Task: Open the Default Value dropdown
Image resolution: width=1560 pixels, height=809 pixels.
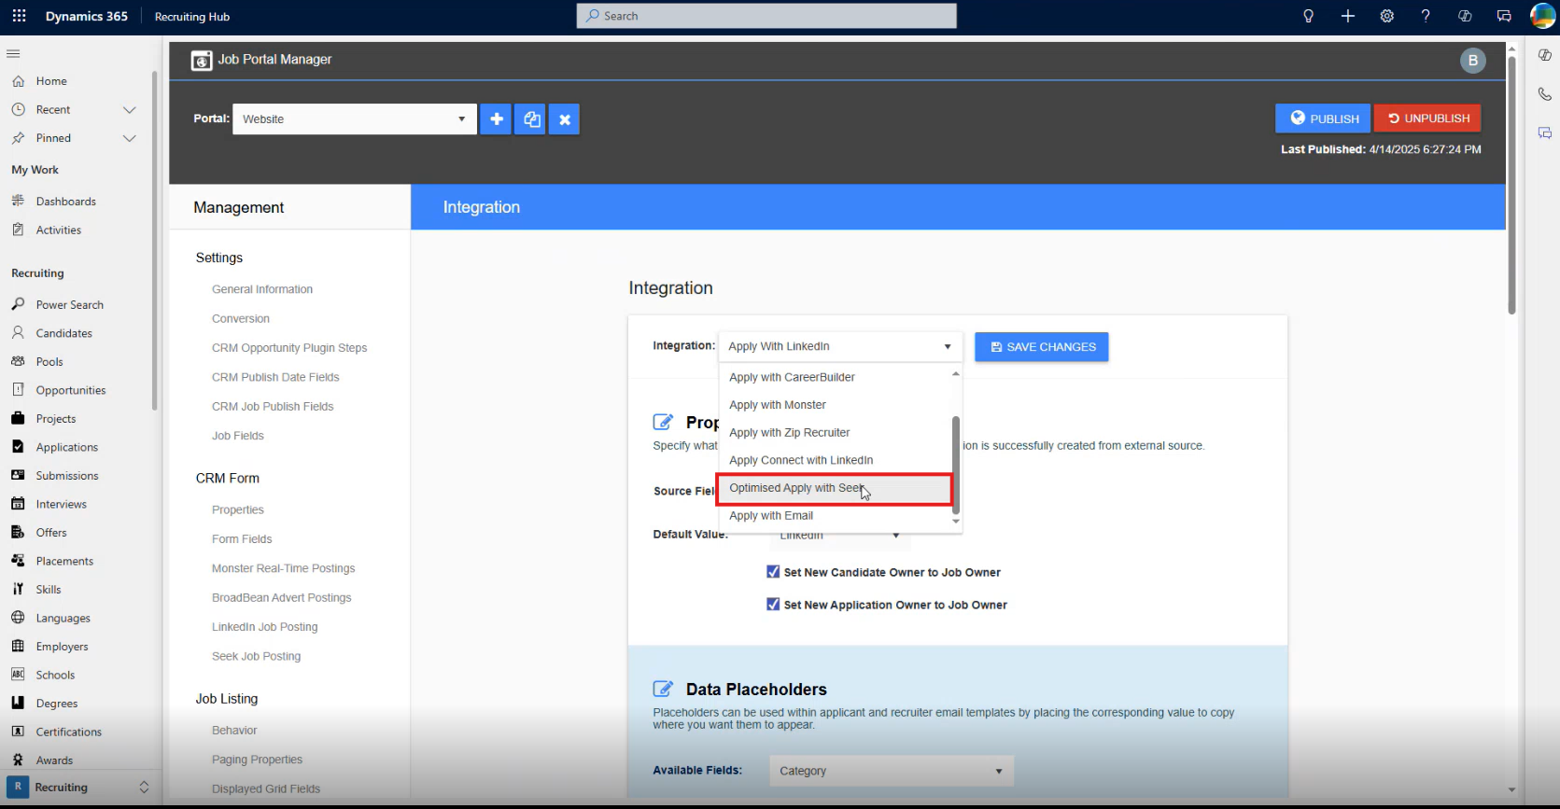Action: [839, 535]
